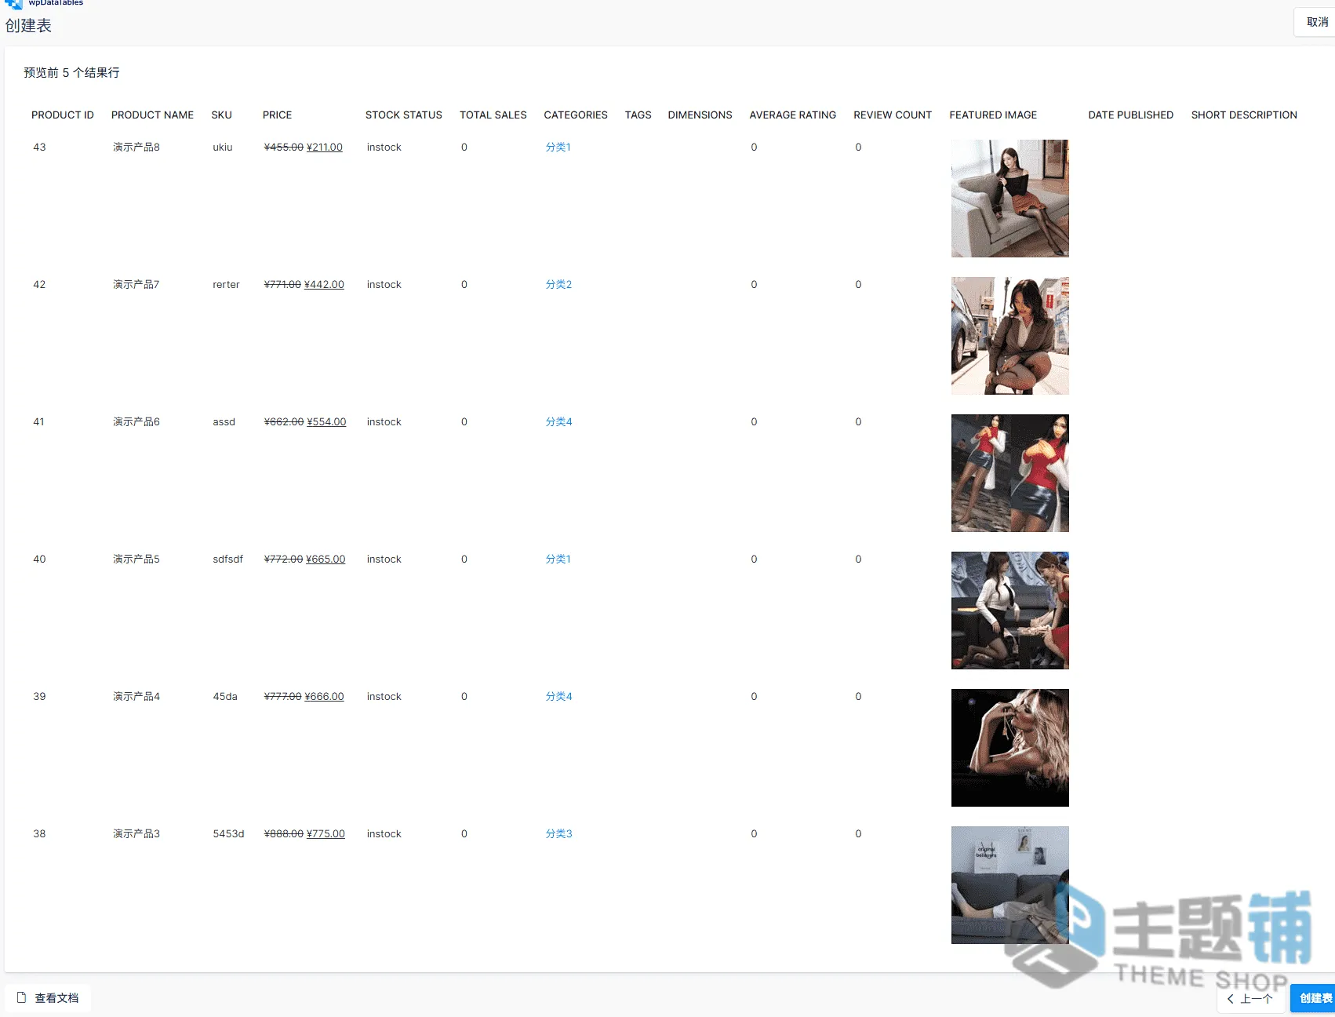Screen dimensions: 1335x1017
Task: Click product name 演示产品5
Action: click(x=136, y=559)
